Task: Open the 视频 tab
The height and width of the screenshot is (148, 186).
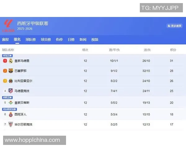Action: tap(95, 39)
